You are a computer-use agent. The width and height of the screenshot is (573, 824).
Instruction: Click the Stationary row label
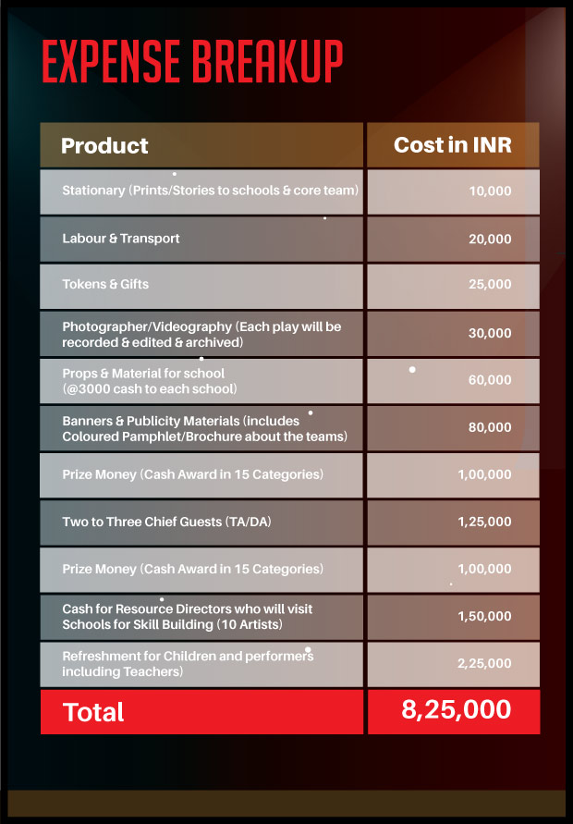210,191
